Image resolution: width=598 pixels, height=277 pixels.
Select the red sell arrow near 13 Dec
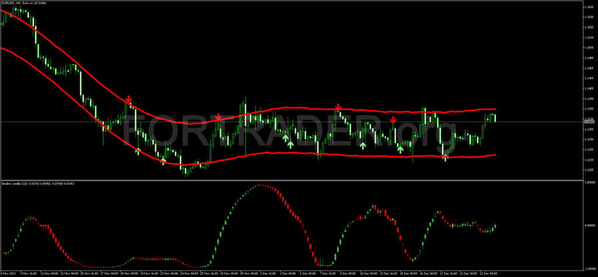tap(393, 120)
